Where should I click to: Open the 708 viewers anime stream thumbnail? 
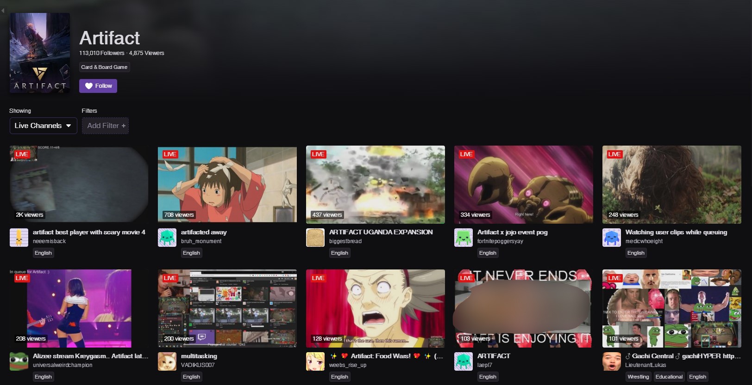pos(227,184)
